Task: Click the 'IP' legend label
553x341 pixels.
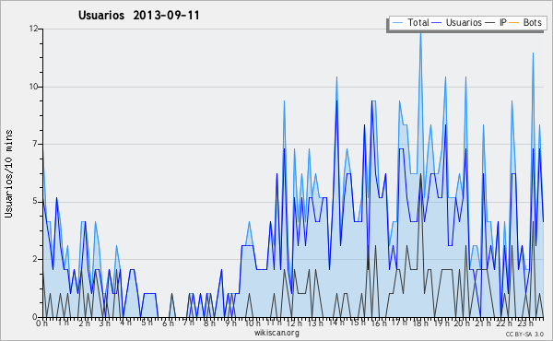Action: click(502, 22)
